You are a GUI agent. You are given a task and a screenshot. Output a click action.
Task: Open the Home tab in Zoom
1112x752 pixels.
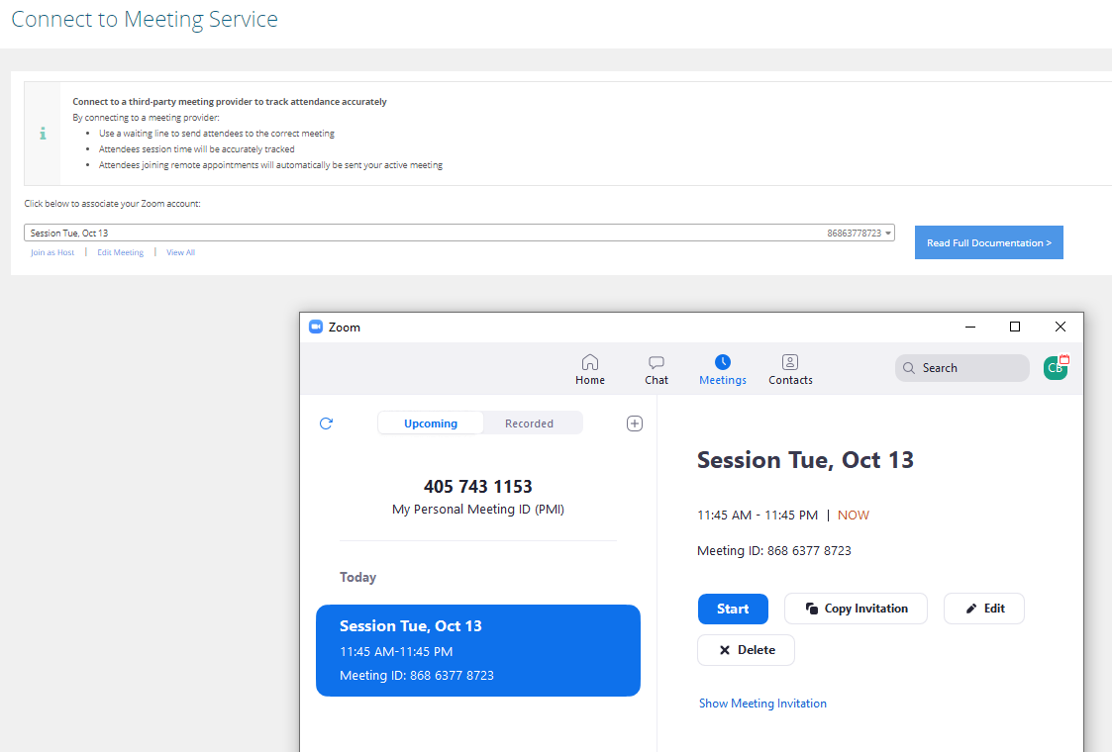[x=589, y=369]
